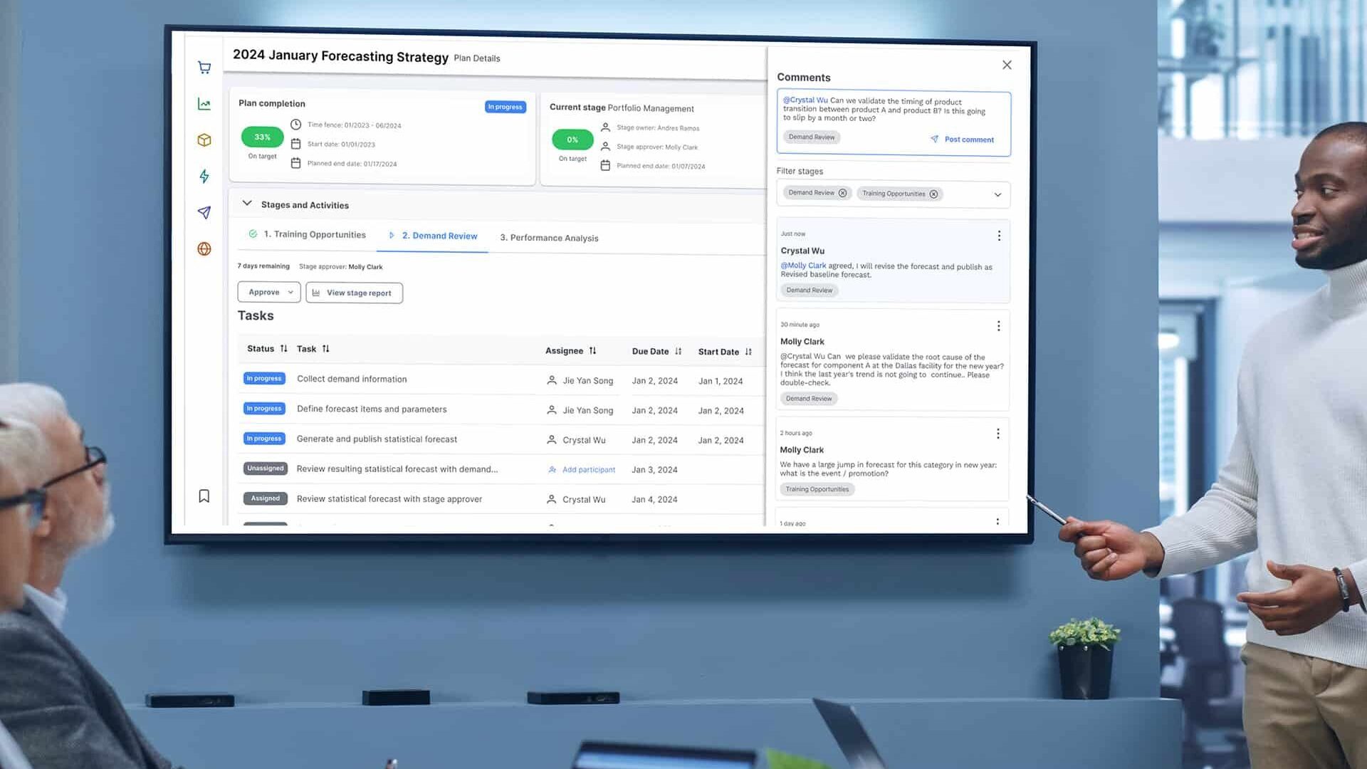Select 'Collect demand information' task
1367x769 pixels.
coord(352,379)
